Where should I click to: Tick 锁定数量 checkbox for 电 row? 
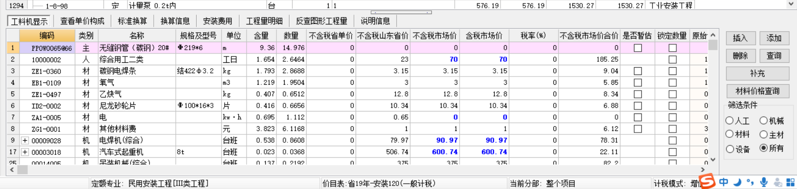click(x=672, y=117)
